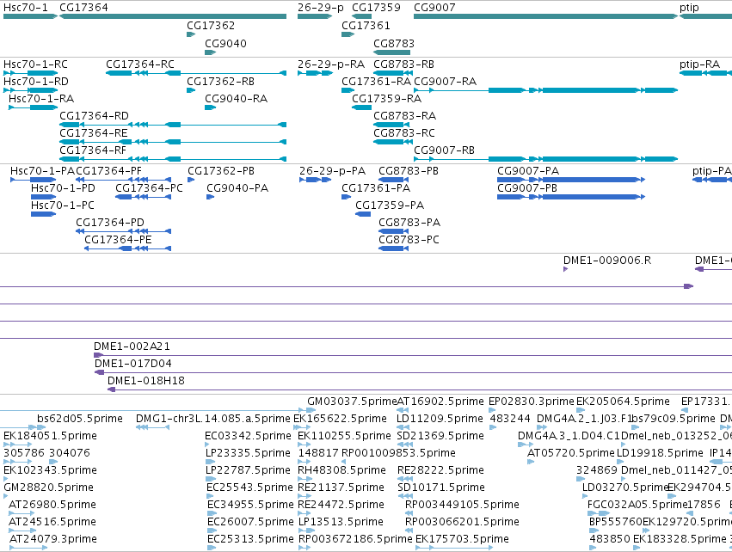
Task: Click protein 26-29-p-PA
Action: point(315,180)
